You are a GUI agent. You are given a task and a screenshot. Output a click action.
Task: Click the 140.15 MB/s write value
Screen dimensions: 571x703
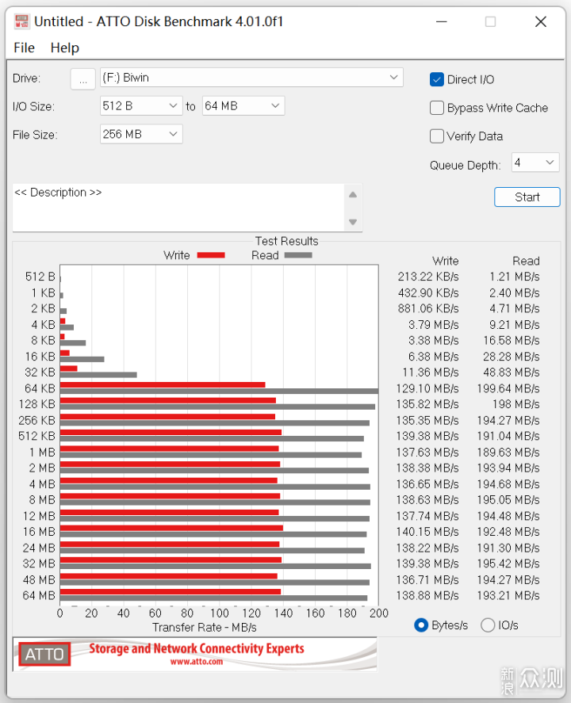pyautogui.click(x=427, y=532)
